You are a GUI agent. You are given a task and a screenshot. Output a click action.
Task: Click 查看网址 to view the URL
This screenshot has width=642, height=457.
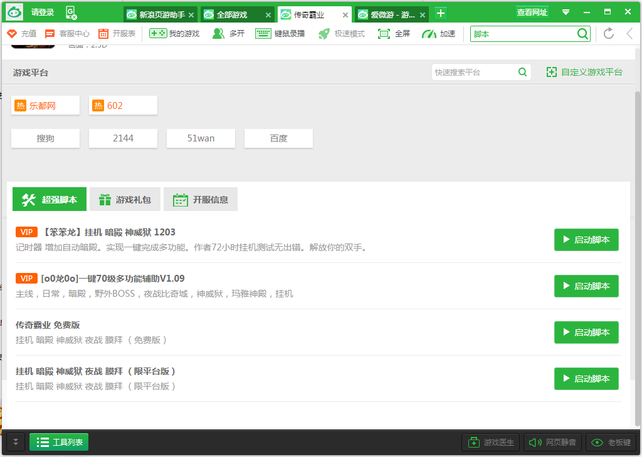532,11
